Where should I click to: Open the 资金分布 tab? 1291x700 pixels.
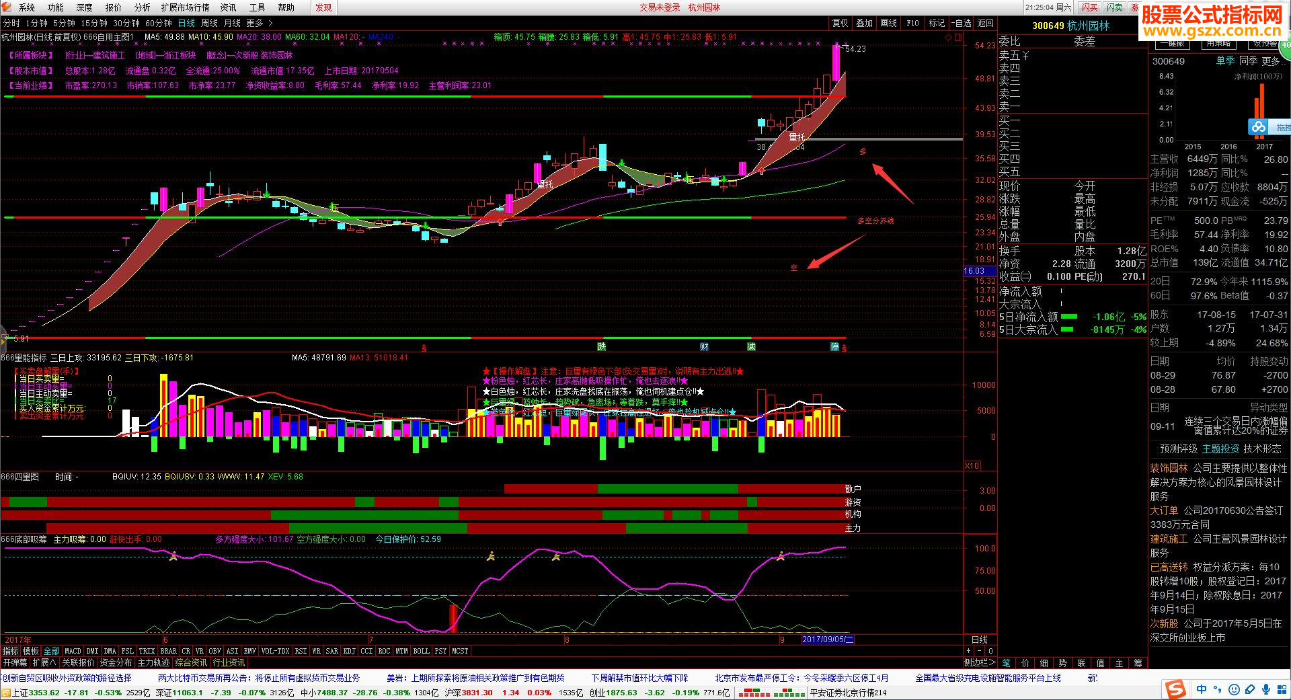tap(116, 662)
